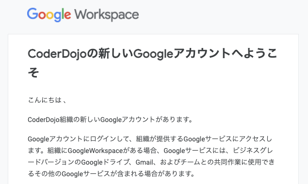This screenshot has height=184, width=308.
Task: Click the last line ending 含まれる場合があります
Action: (111, 174)
